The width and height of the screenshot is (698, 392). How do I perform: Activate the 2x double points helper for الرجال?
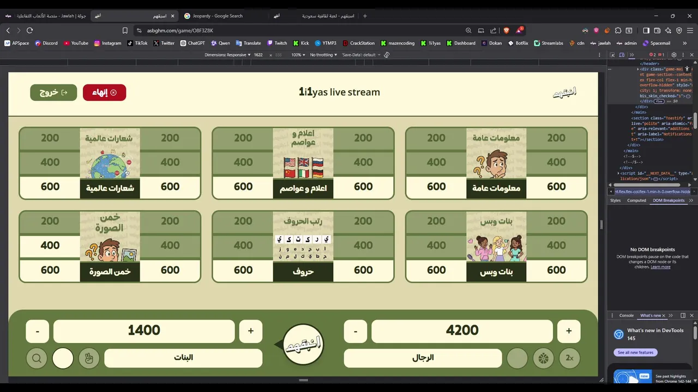click(569, 358)
